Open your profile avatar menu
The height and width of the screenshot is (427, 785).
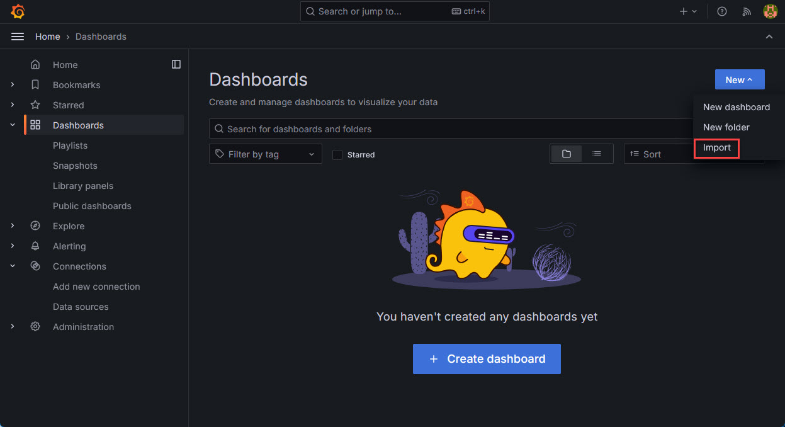pos(770,11)
